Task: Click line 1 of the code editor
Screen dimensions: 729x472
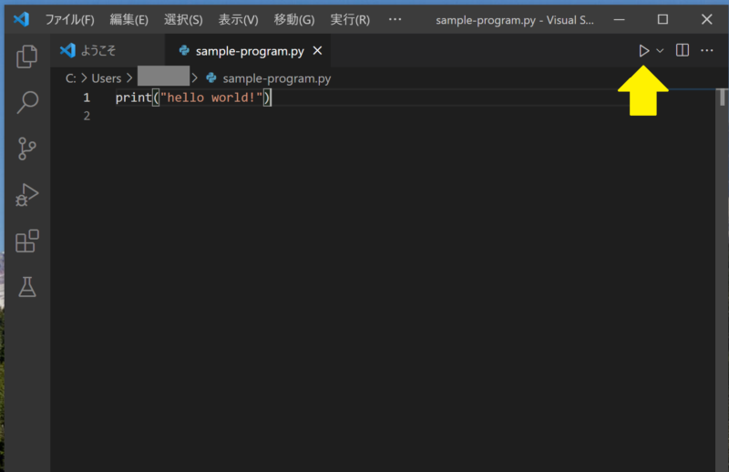Action: click(364, 97)
